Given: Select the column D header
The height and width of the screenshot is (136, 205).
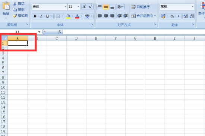Looking at the screenshot, I should pos(76,38).
